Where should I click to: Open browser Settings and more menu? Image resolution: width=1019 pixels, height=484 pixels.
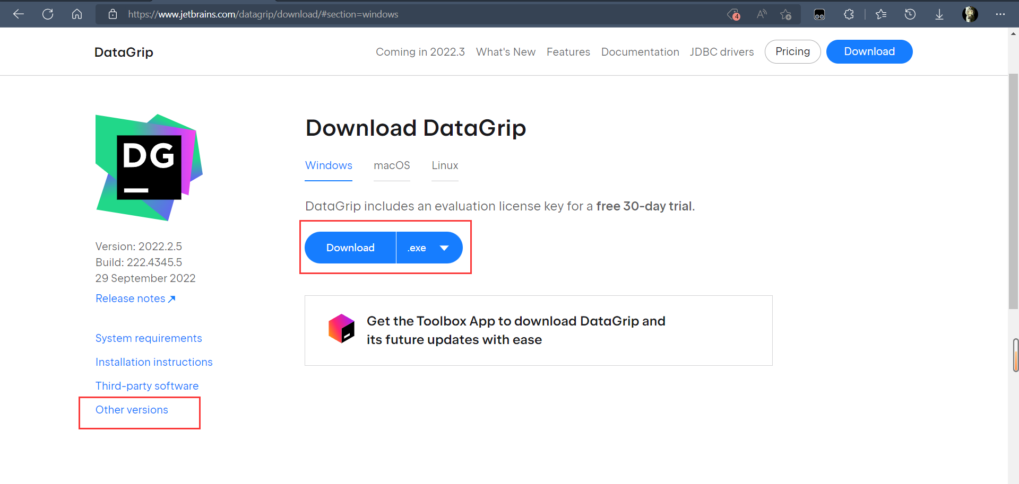click(1000, 14)
